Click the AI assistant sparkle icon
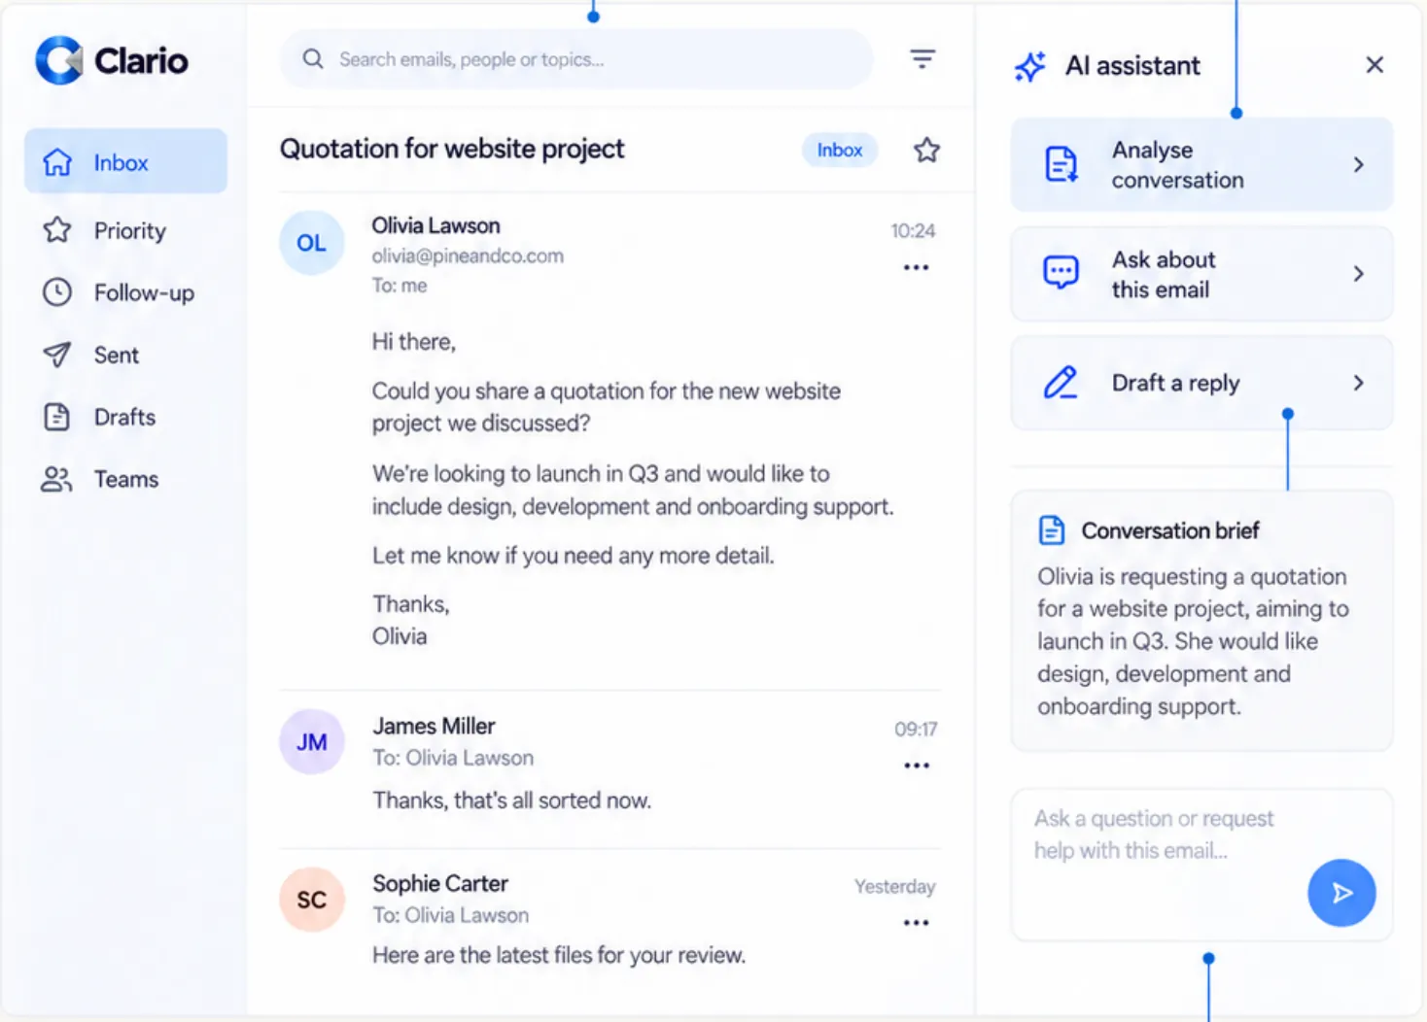 tap(1030, 66)
